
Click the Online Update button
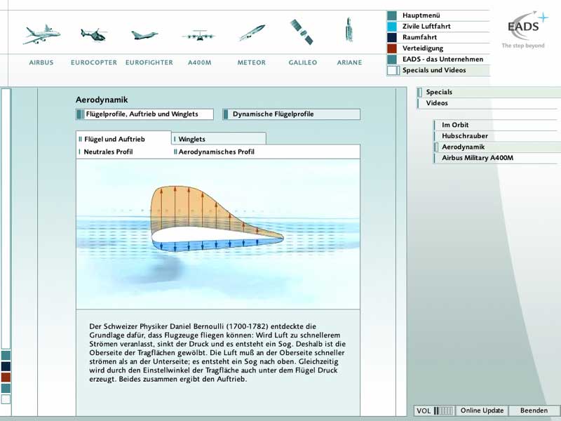point(482,410)
